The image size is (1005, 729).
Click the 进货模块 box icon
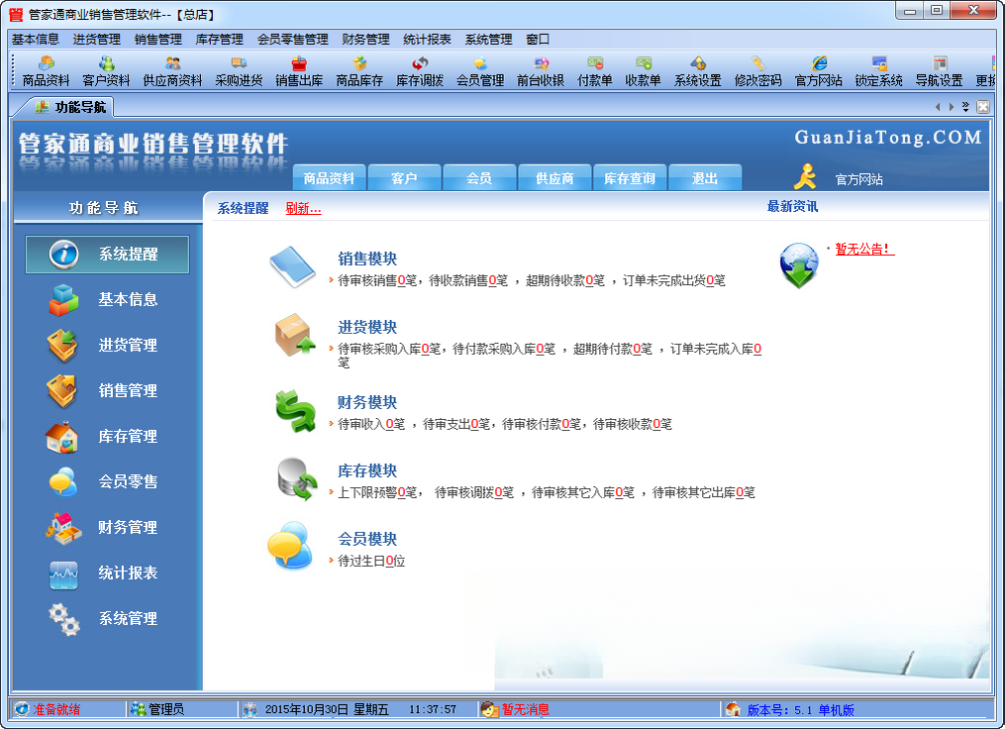pyautogui.click(x=295, y=335)
